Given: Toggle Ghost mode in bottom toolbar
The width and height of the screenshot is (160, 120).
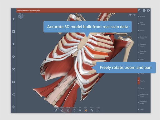Looking at the screenshot, I should point(74,110).
